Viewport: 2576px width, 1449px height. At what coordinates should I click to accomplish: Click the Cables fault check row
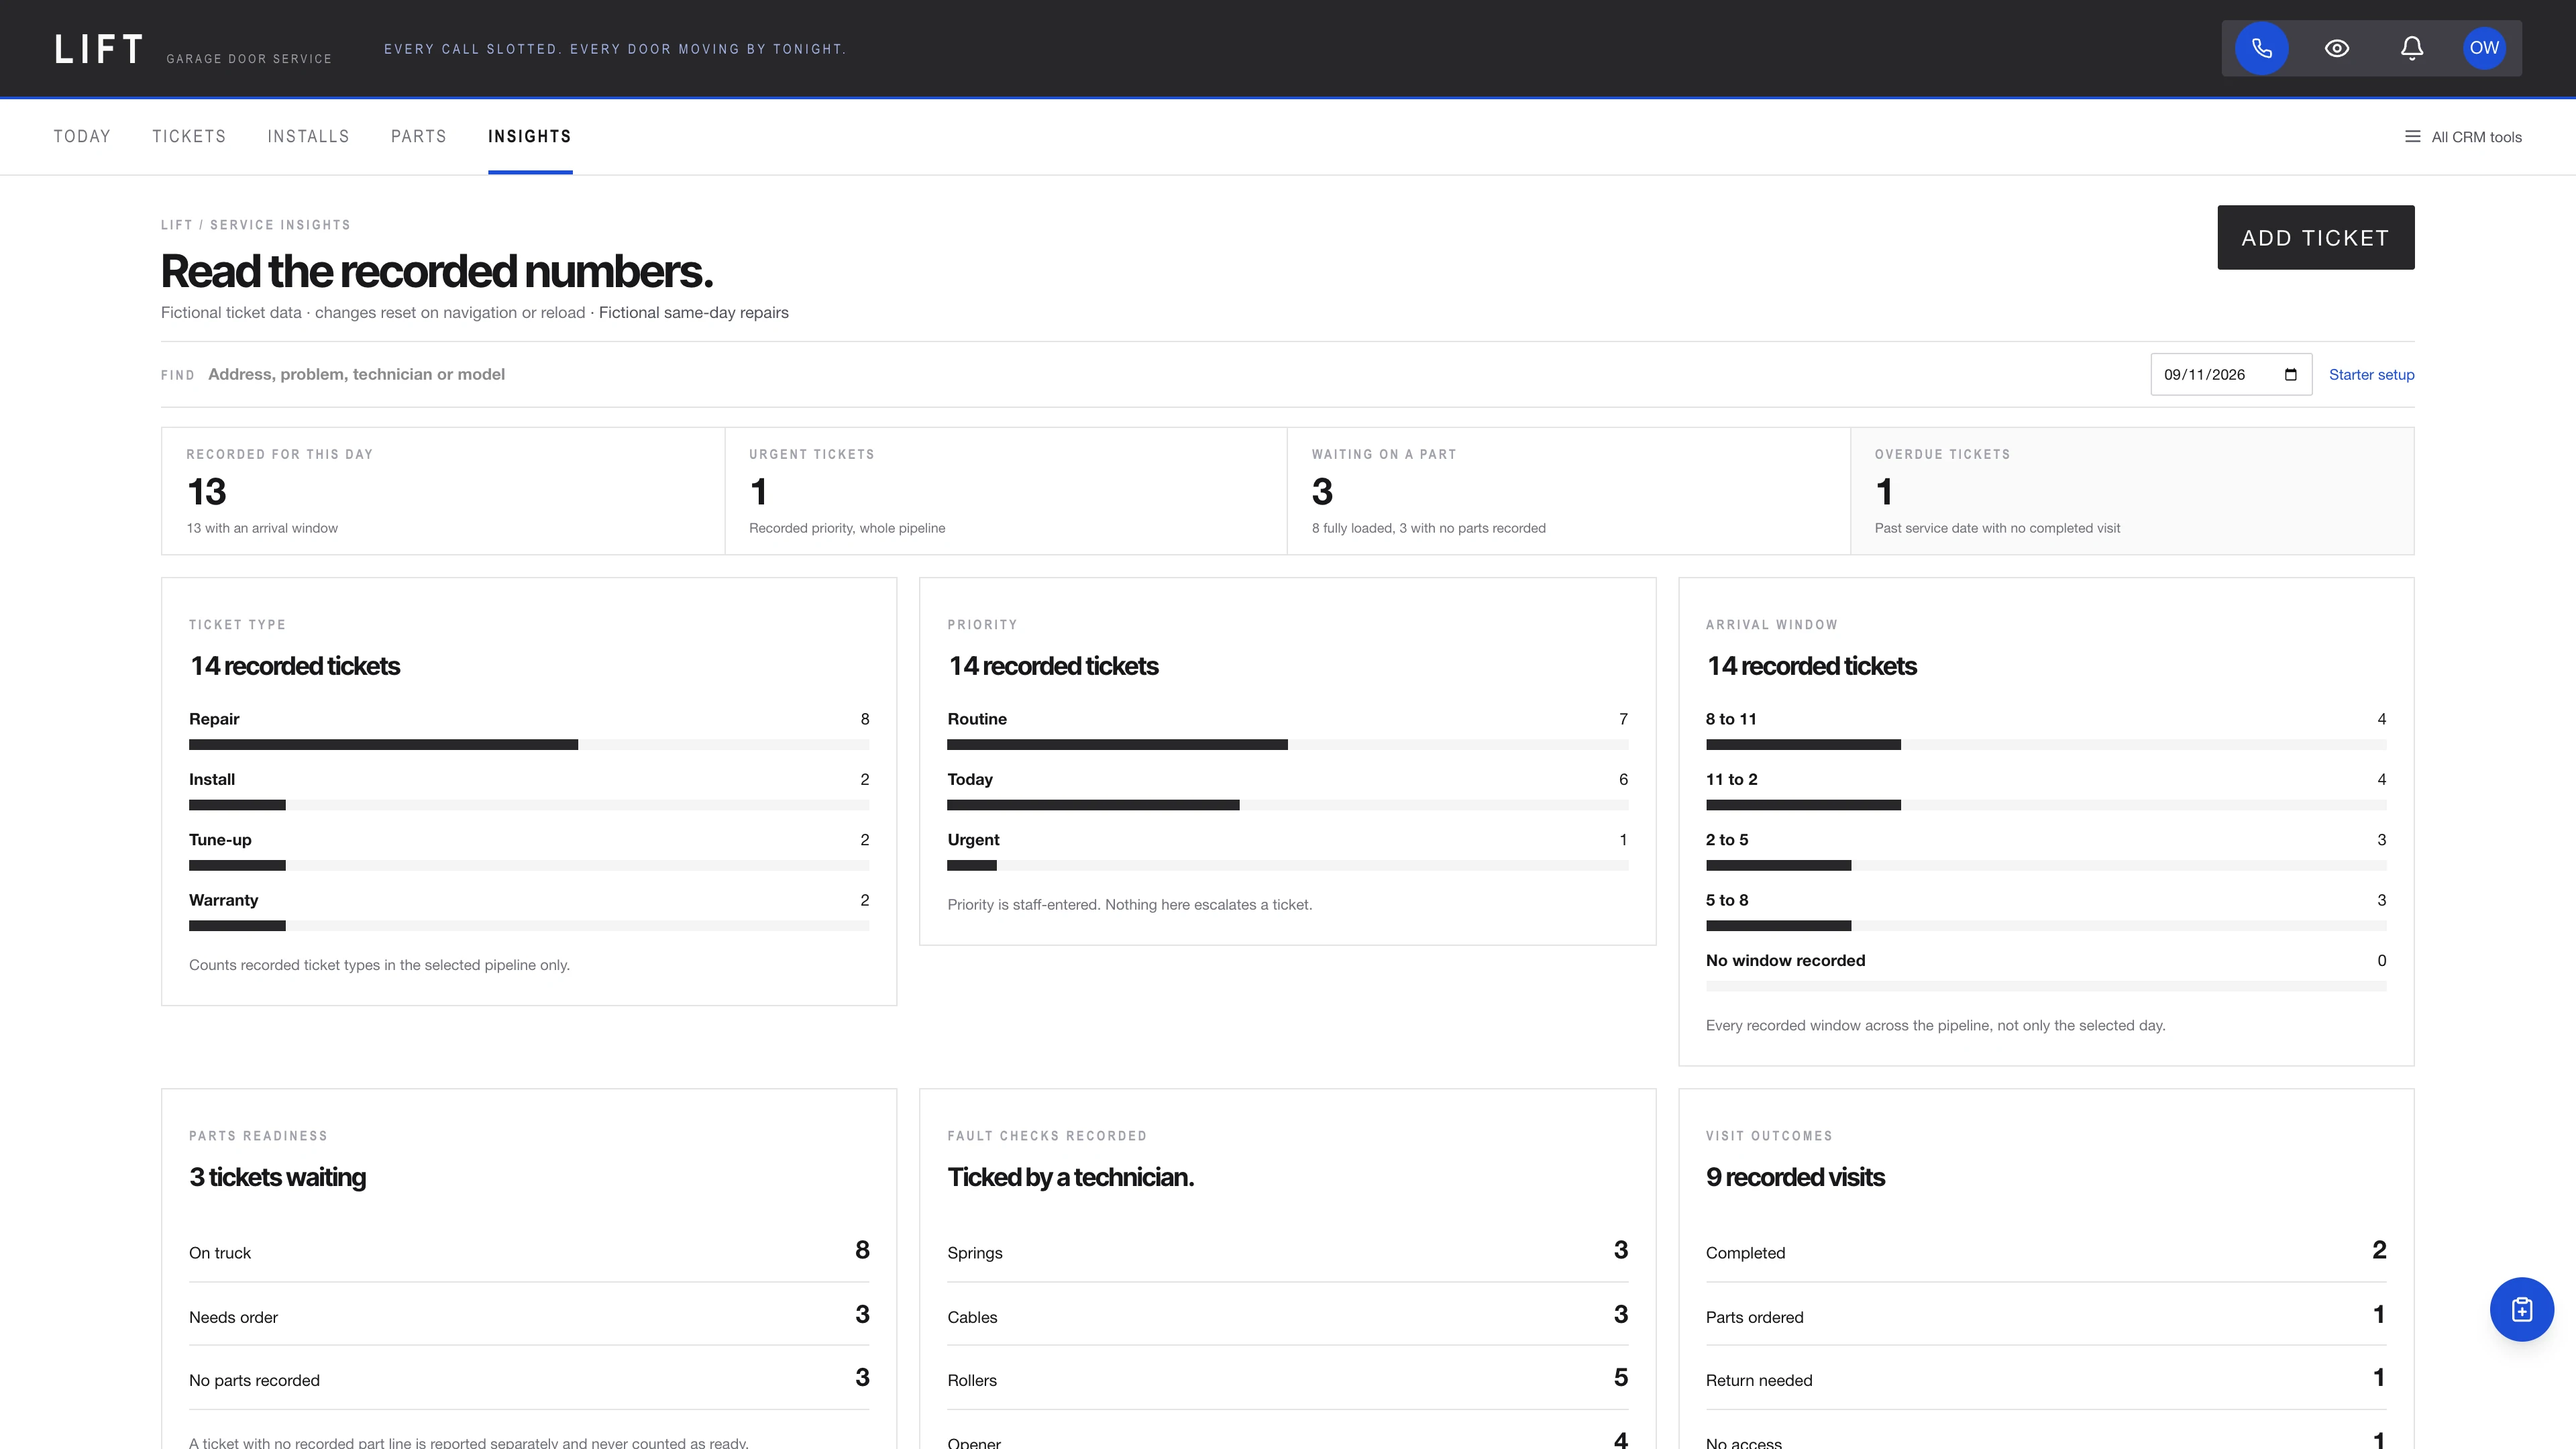[1287, 1316]
